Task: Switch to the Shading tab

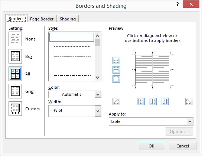Action: click(68, 19)
